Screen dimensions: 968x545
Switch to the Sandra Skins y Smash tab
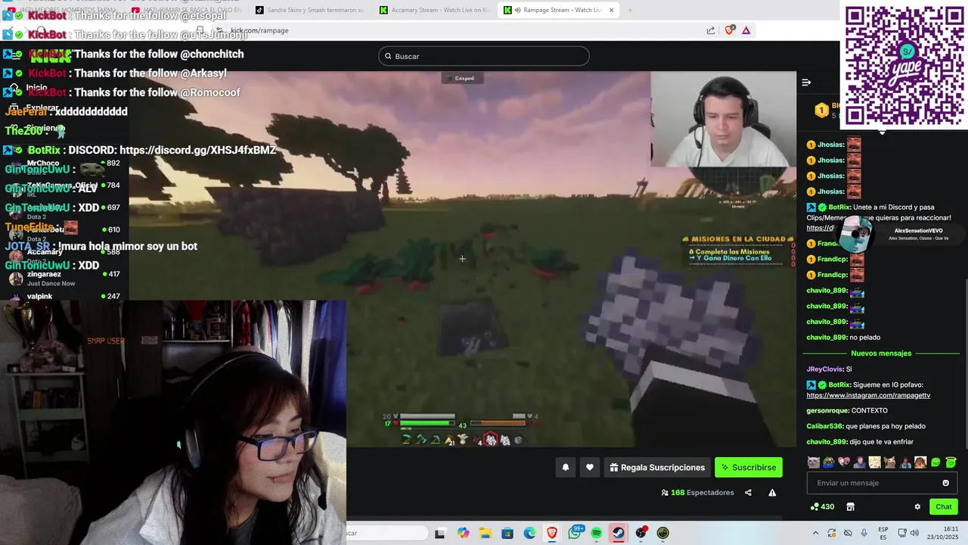(x=310, y=10)
